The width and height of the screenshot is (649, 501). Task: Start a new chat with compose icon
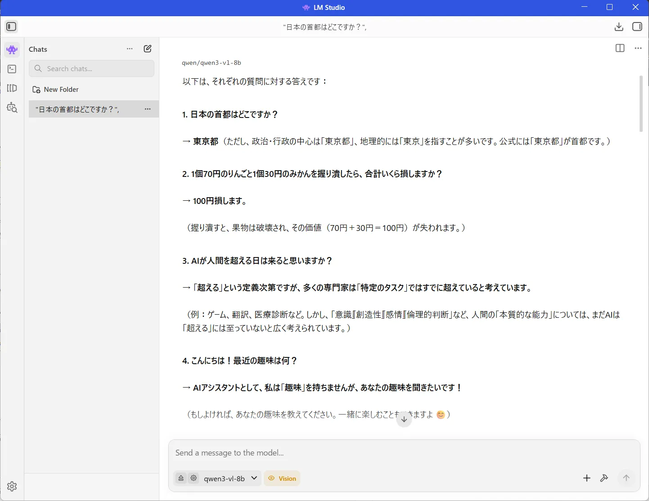(148, 49)
